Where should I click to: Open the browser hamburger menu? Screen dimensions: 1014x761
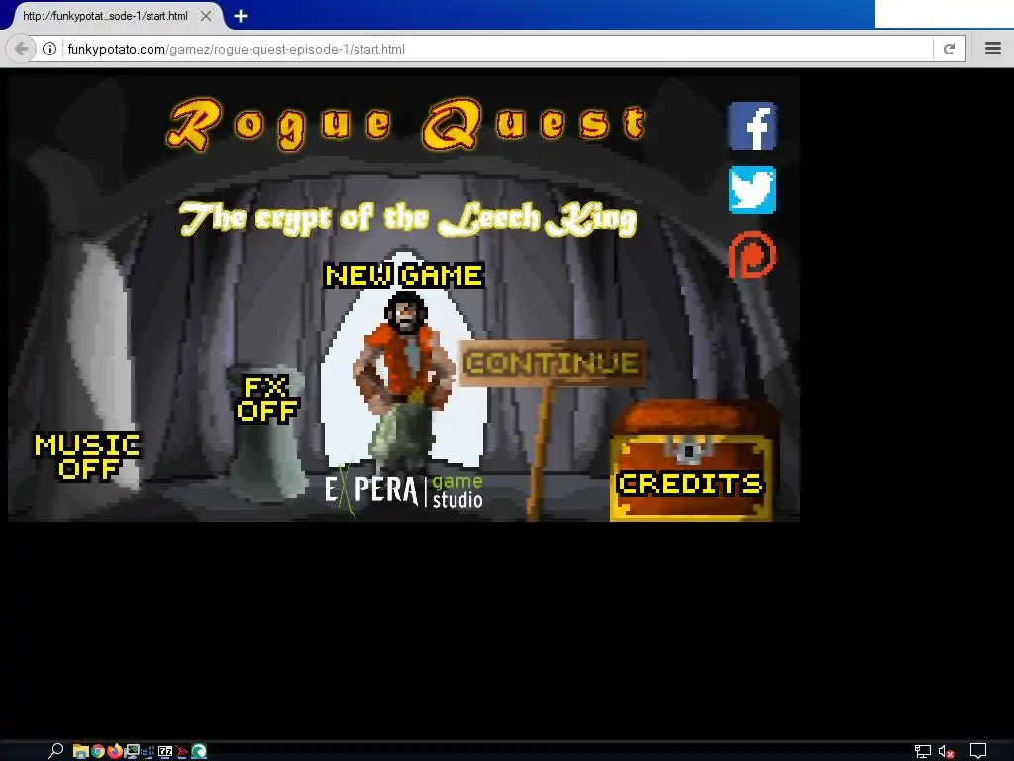click(993, 48)
